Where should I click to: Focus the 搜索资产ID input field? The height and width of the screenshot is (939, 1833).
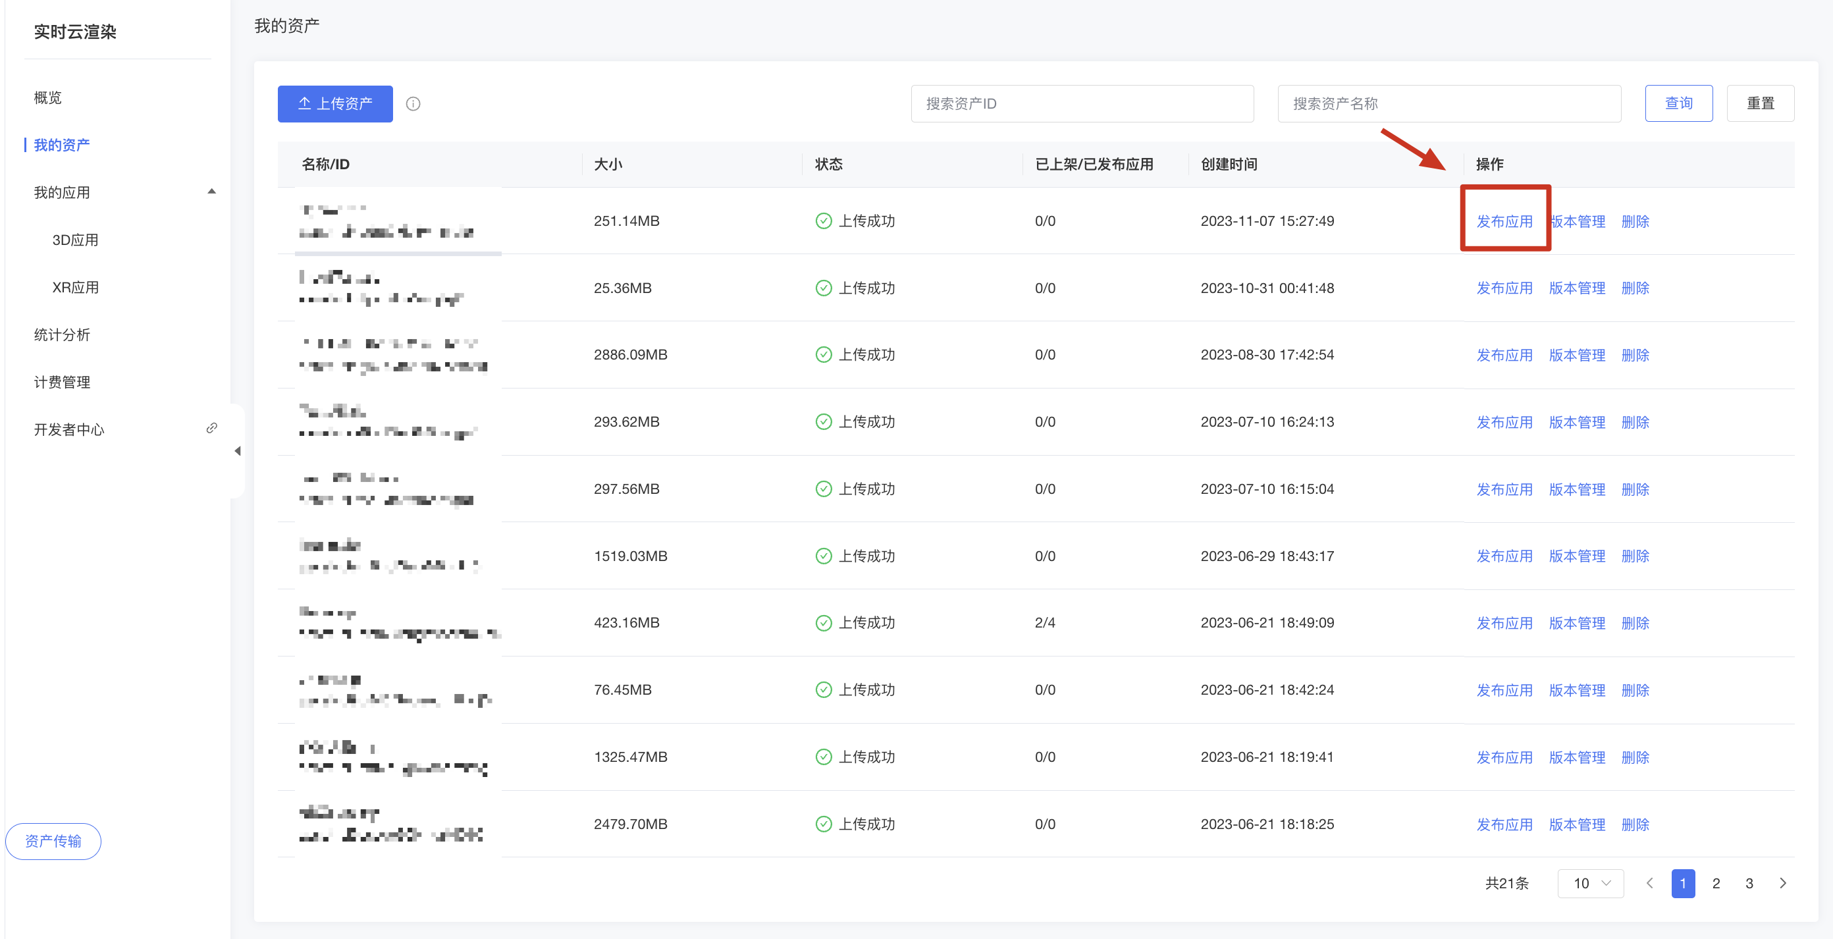1082,104
